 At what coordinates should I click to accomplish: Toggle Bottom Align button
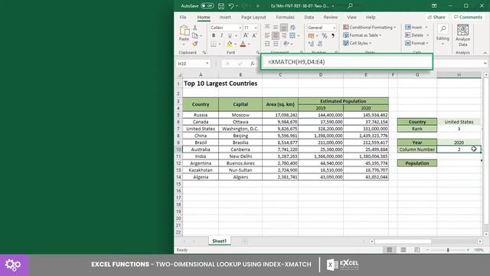(x=284, y=28)
